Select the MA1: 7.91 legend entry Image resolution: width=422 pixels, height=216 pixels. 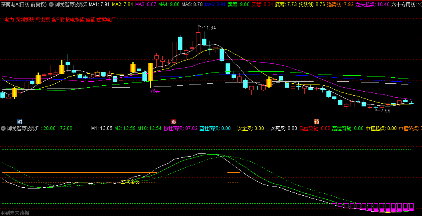click(99, 5)
